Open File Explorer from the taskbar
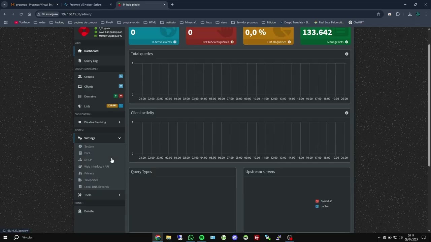This screenshot has width=431, height=242. tap(169, 238)
